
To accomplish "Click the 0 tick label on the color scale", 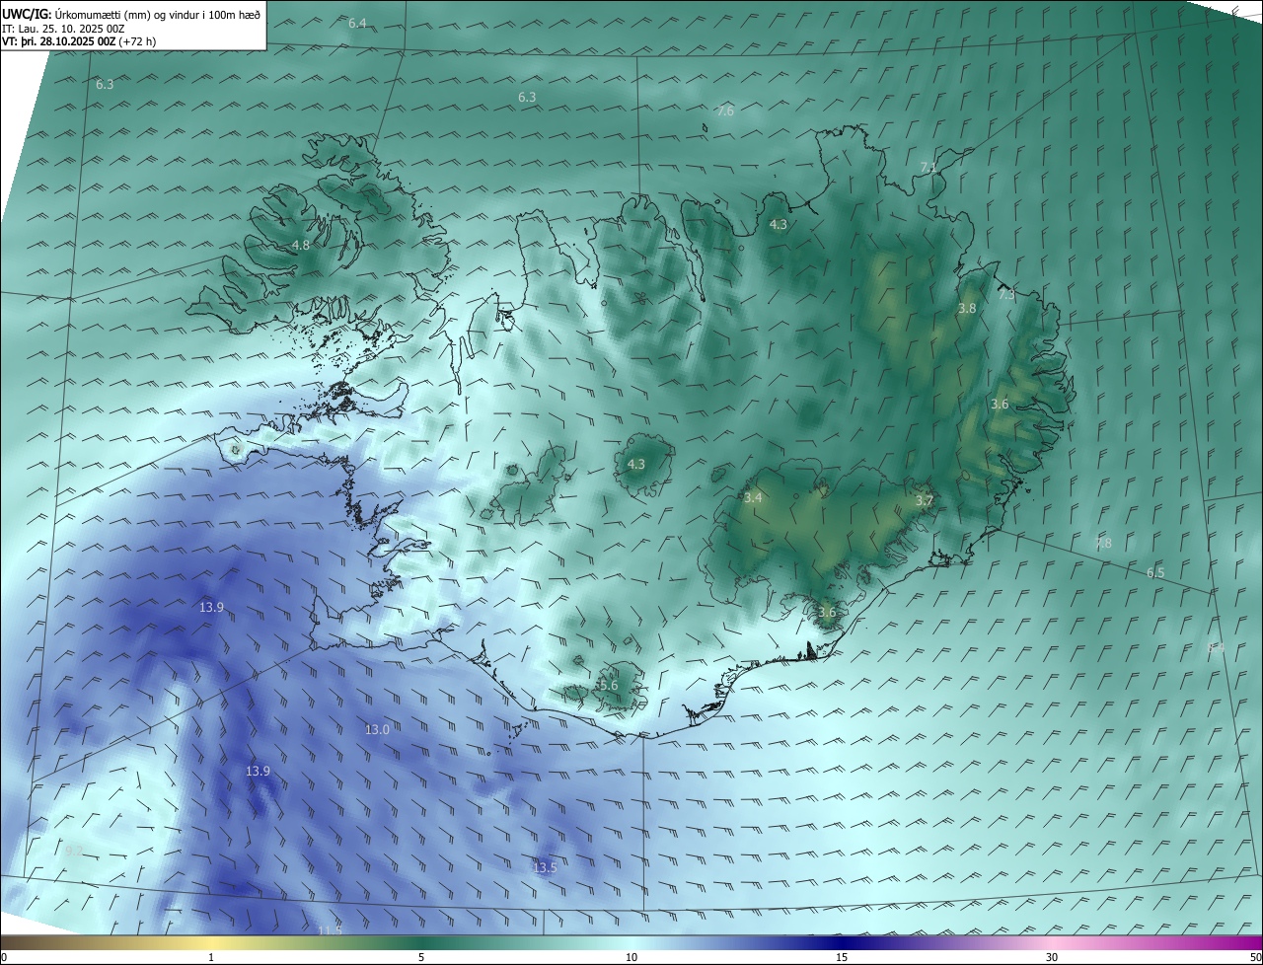I will click(x=4, y=957).
